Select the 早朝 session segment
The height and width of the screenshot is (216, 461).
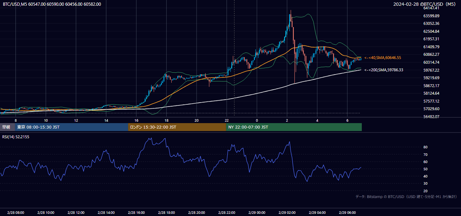click(x=7, y=127)
